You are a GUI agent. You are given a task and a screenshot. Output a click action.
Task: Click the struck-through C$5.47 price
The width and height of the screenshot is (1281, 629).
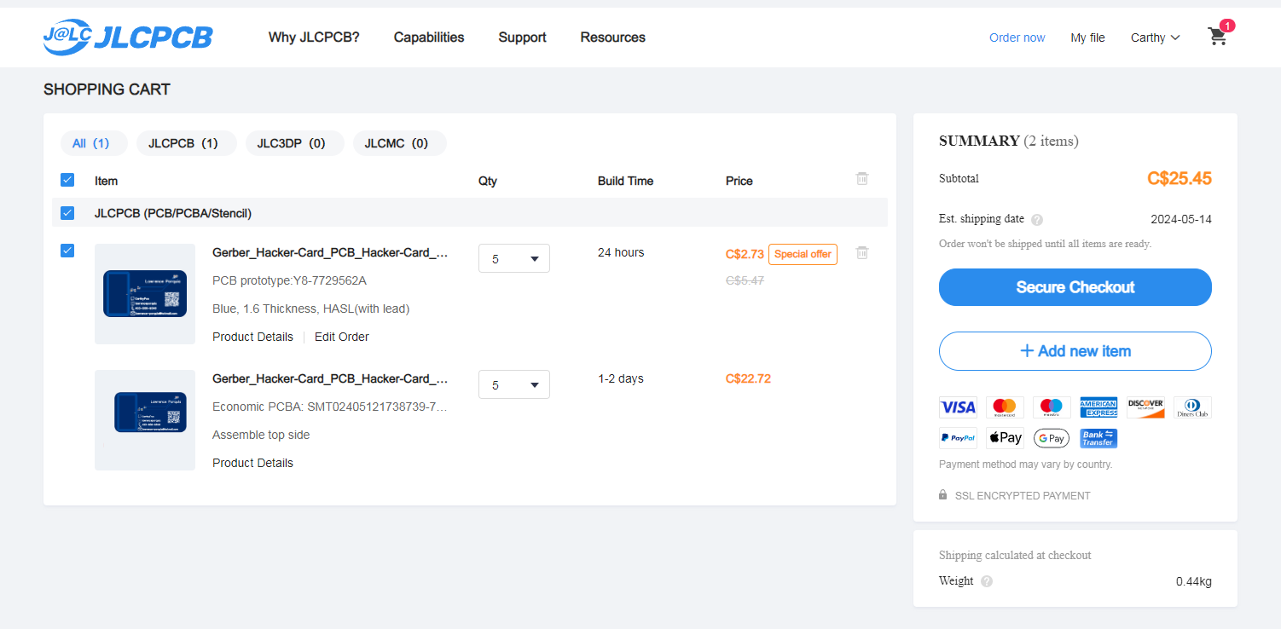pos(745,280)
